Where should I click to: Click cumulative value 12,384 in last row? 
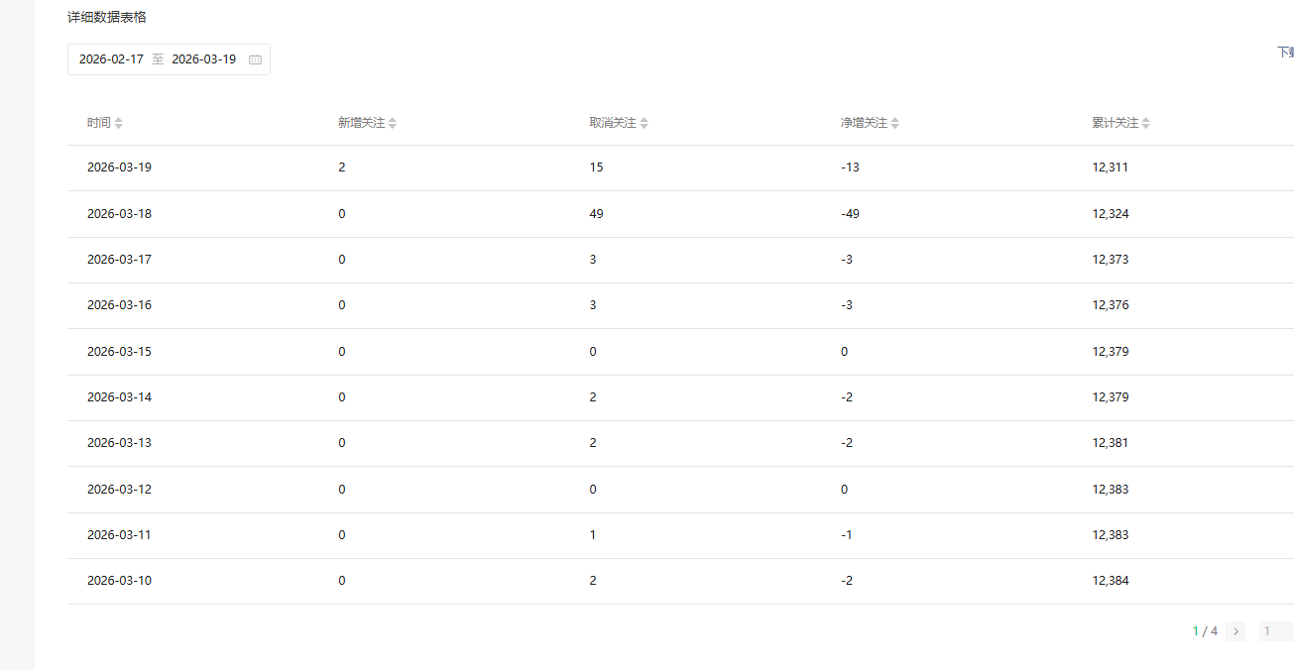click(1110, 581)
